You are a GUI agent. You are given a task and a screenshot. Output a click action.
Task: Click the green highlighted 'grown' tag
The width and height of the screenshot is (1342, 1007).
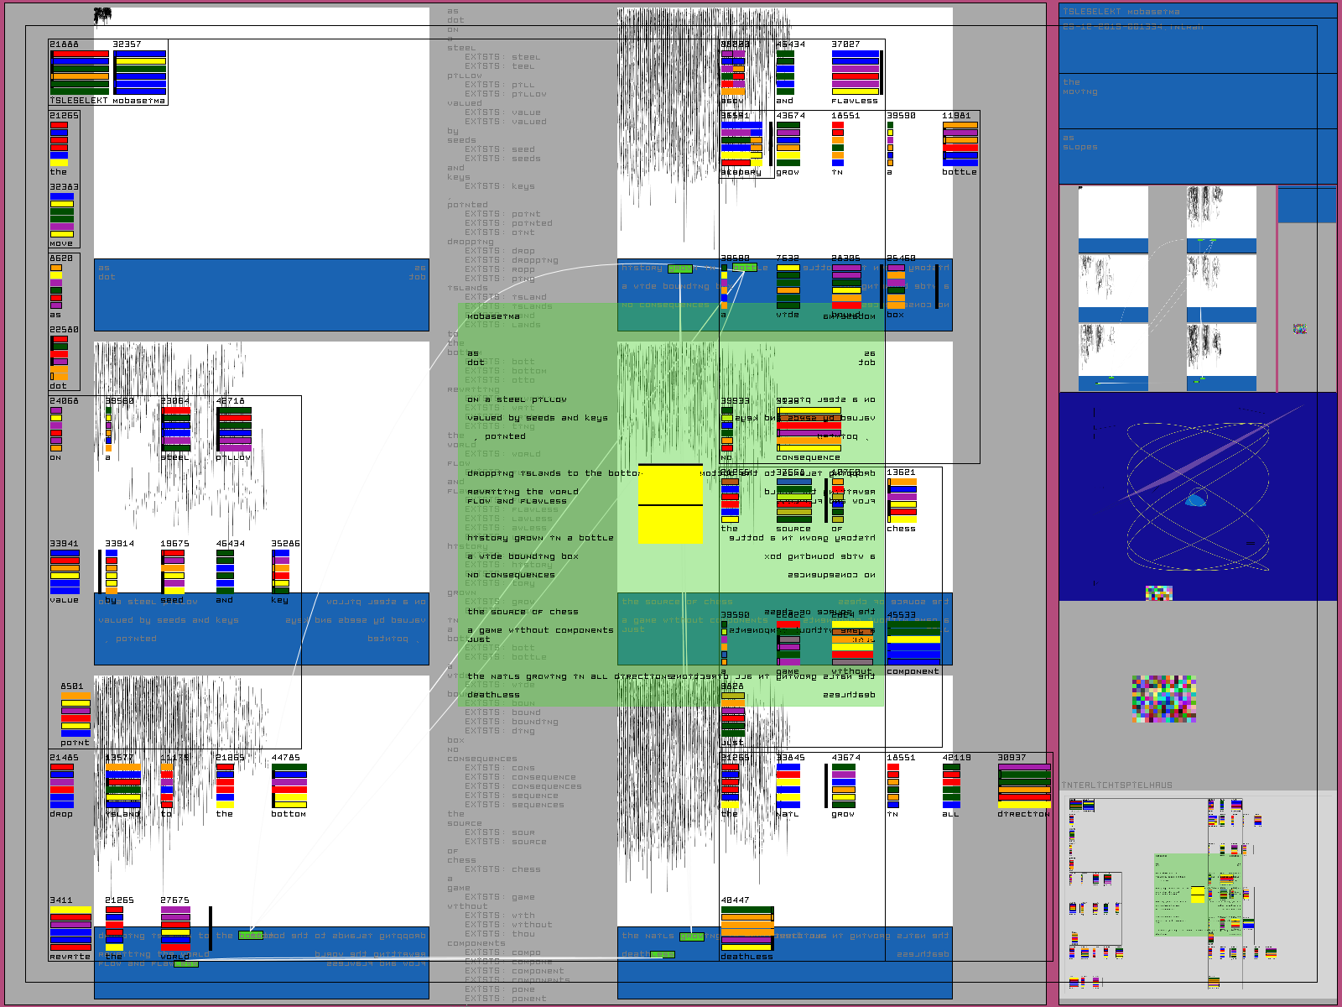point(680,269)
